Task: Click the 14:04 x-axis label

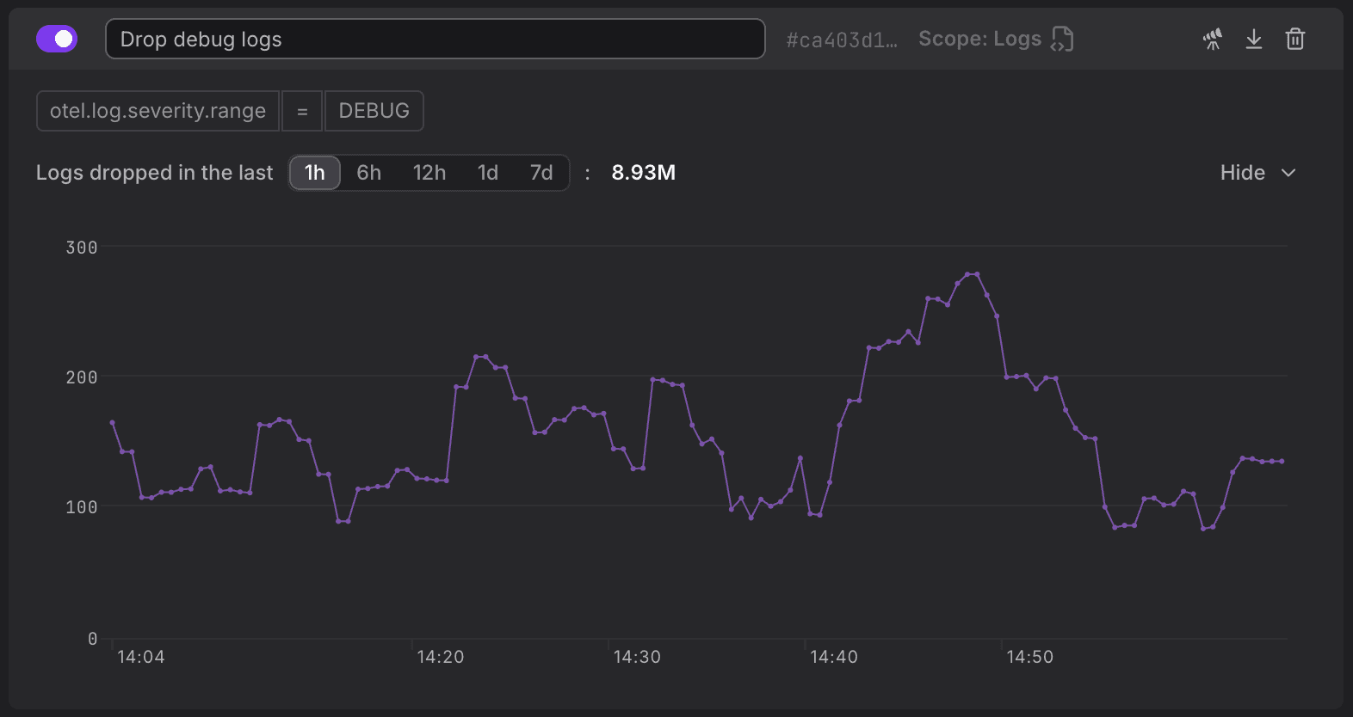Action: (141, 657)
